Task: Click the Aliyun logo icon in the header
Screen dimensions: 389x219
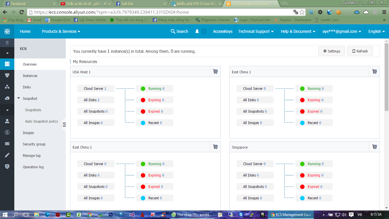Action: click(7, 31)
